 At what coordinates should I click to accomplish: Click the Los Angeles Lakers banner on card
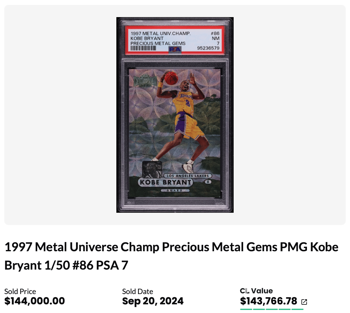click(x=188, y=176)
